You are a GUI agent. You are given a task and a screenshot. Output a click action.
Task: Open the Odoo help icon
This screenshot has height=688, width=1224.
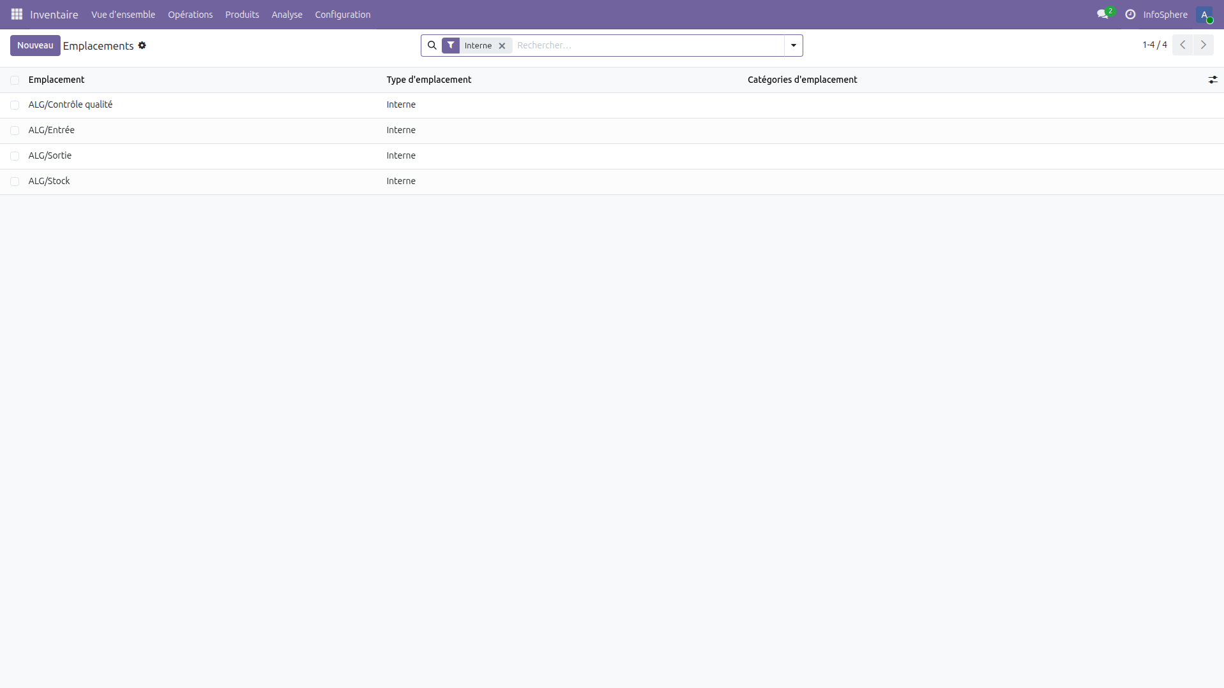[1130, 14]
